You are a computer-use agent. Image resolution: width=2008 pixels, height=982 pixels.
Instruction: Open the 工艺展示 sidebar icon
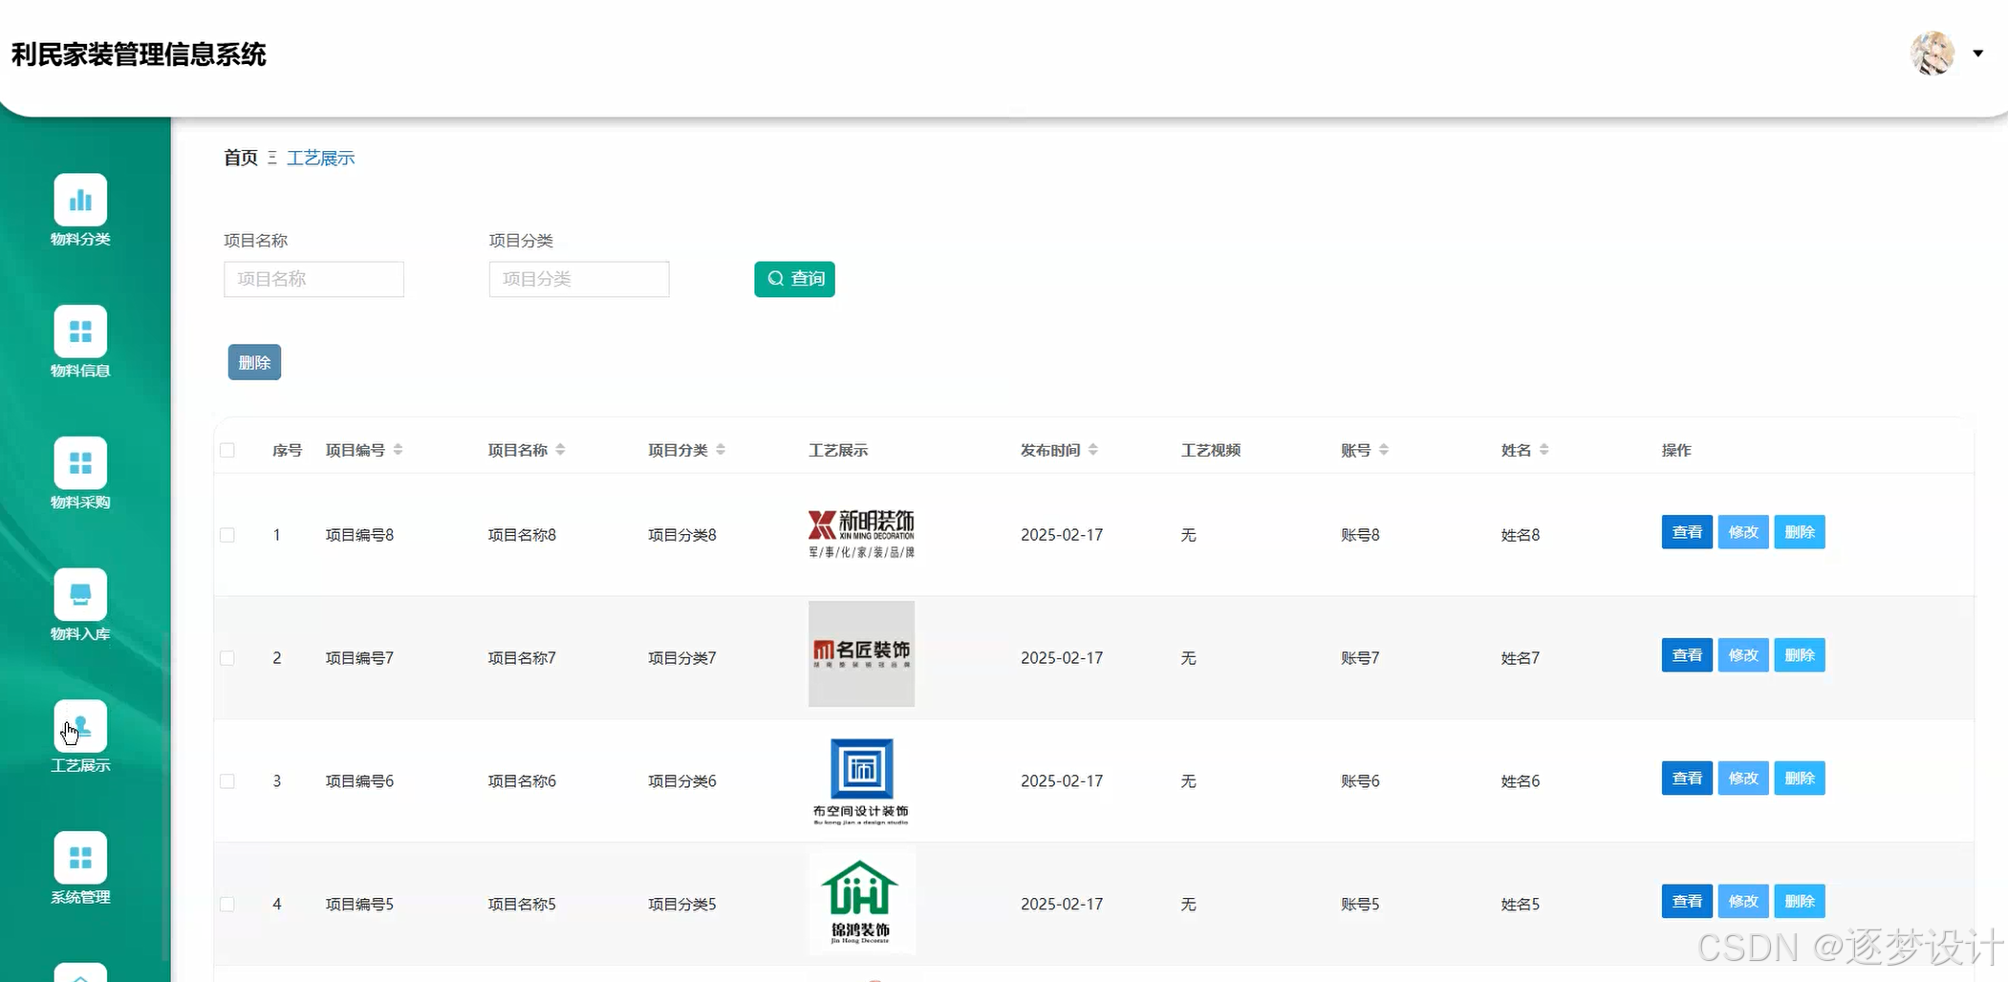(x=80, y=727)
